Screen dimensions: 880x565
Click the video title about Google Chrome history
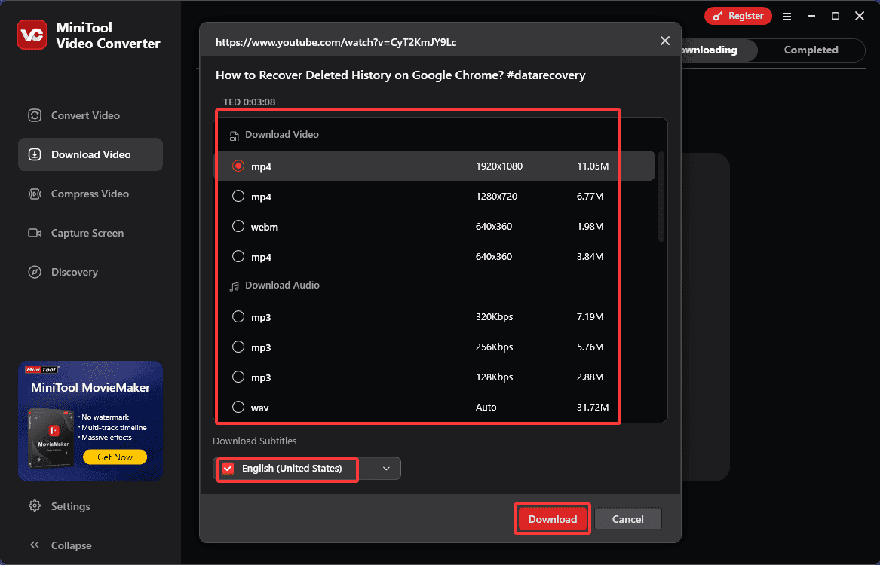point(400,75)
